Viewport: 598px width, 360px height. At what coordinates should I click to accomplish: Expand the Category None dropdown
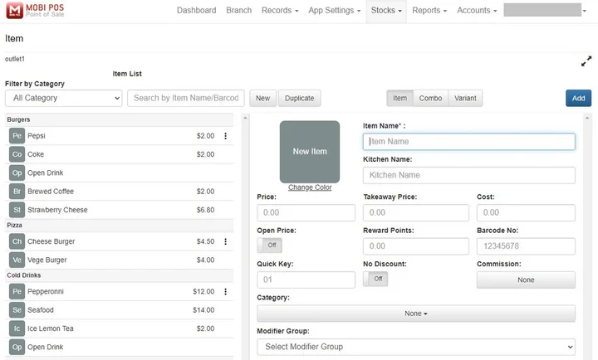pos(415,314)
